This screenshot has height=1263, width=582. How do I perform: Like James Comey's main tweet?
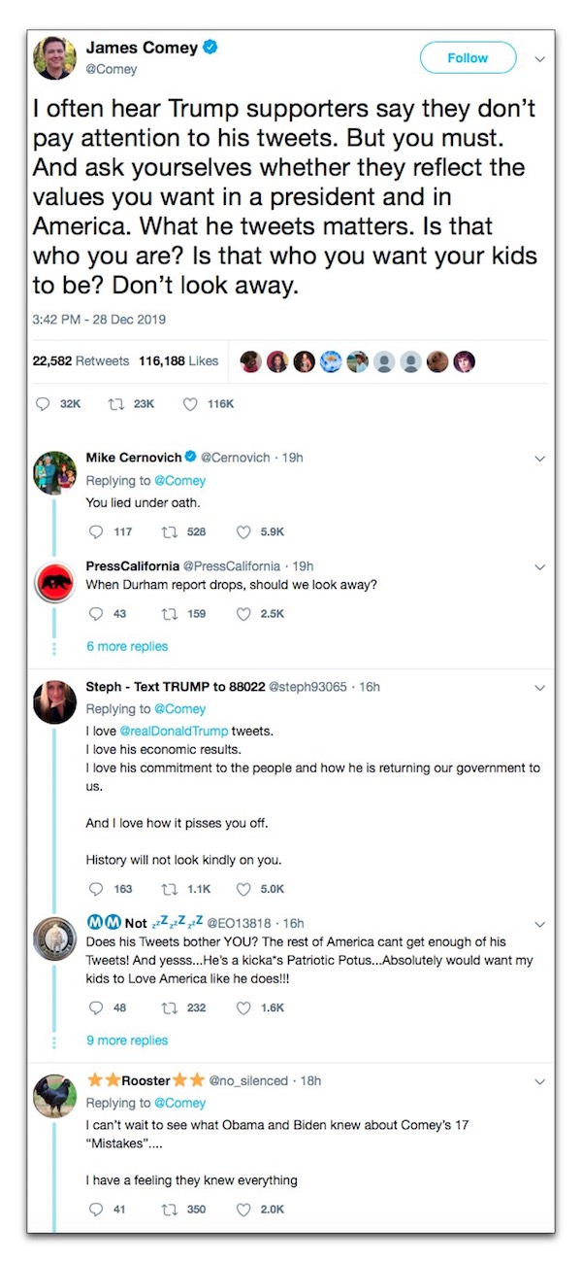(x=190, y=403)
